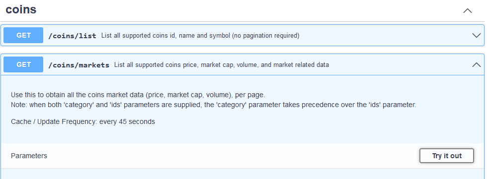The image size is (487, 179).
Task: Click the Try it out button
Action: pyautogui.click(x=447, y=156)
